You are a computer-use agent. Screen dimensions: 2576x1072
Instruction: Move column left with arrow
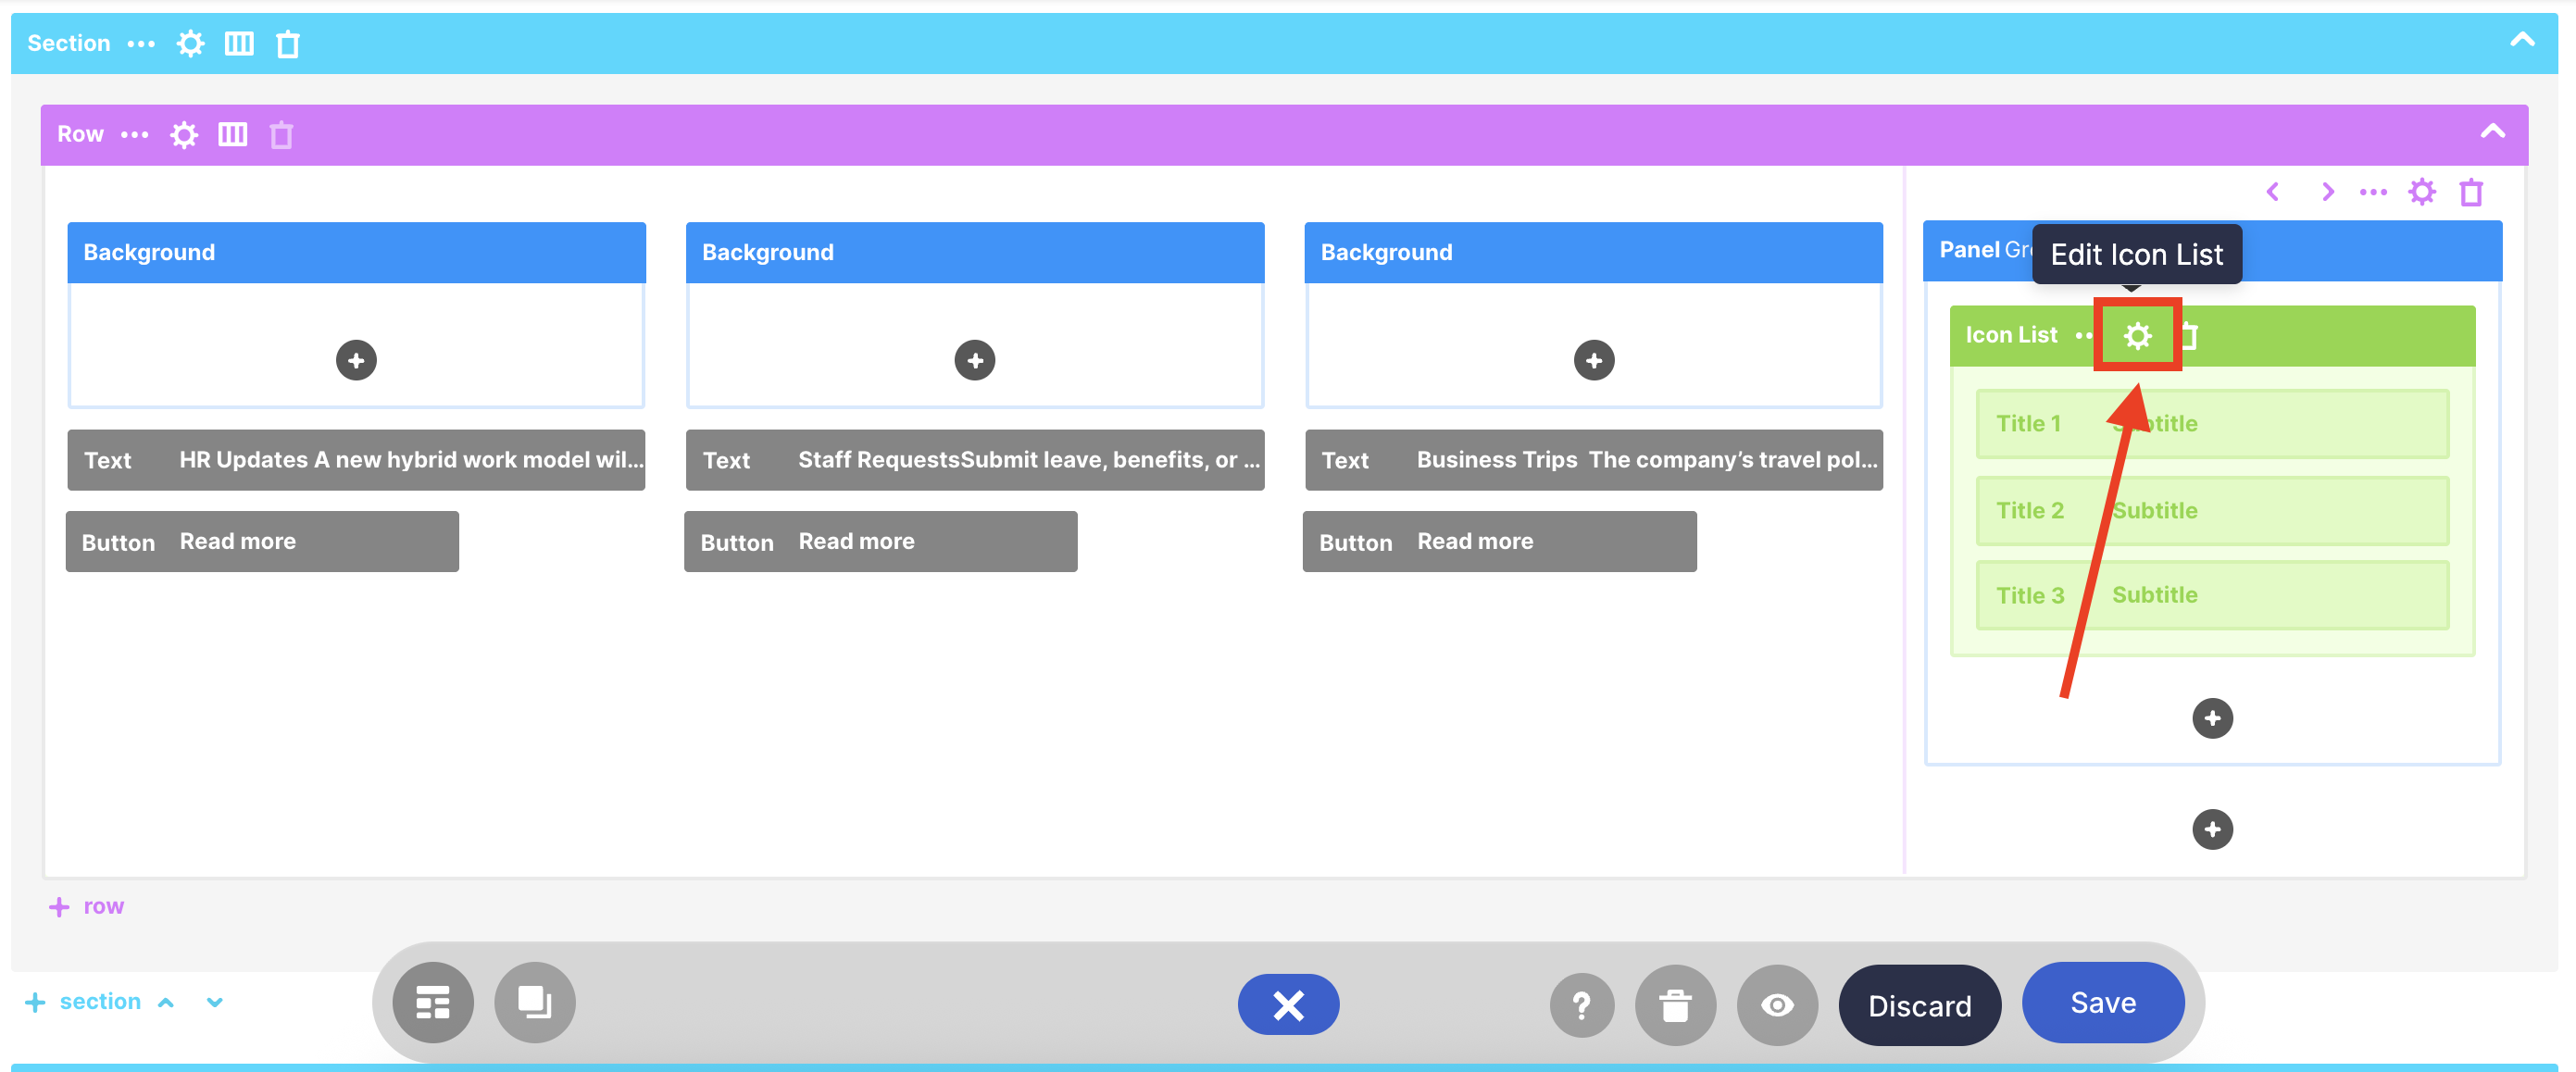point(2273,192)
